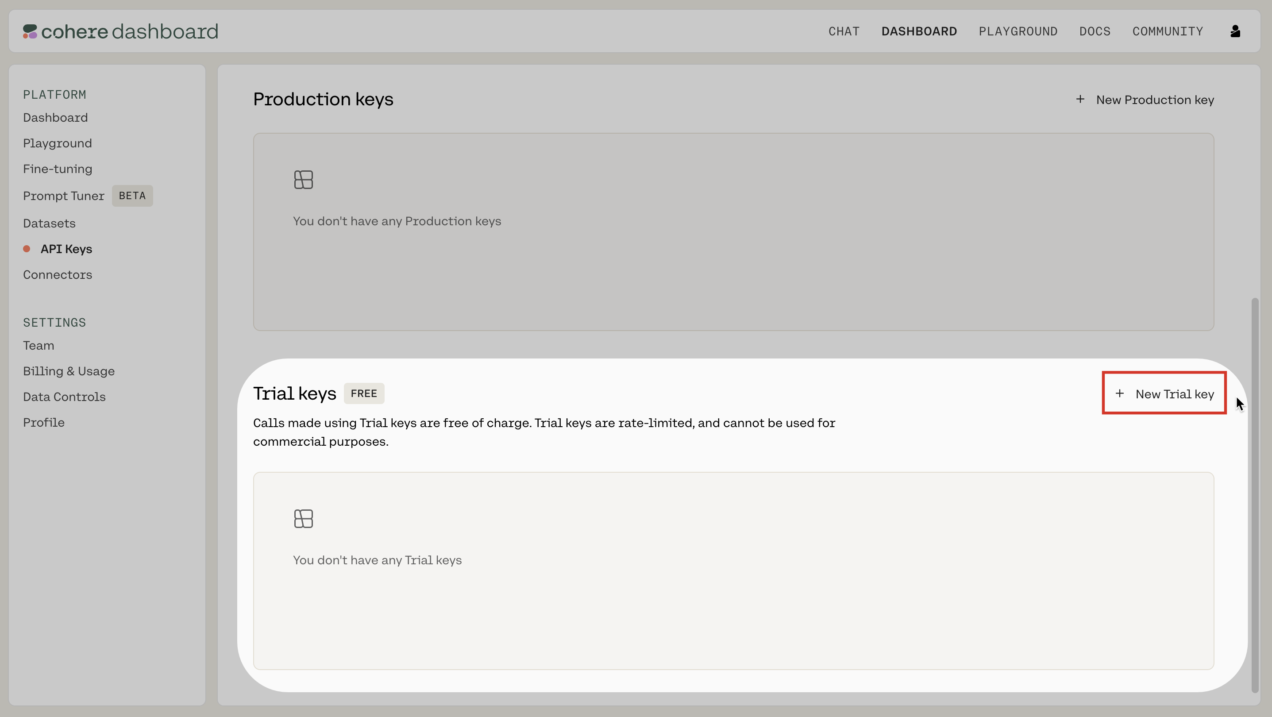Click the SETTINGS section label
The height and width of the screenshot is (717, 1272).
click(55, 323)
